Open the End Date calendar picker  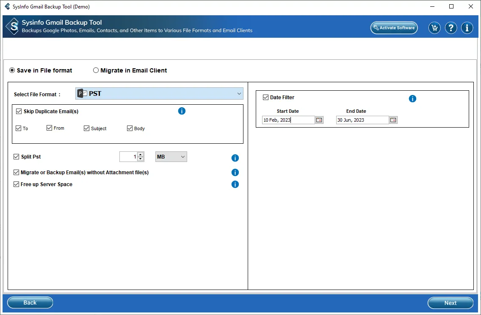click(393, 120)
